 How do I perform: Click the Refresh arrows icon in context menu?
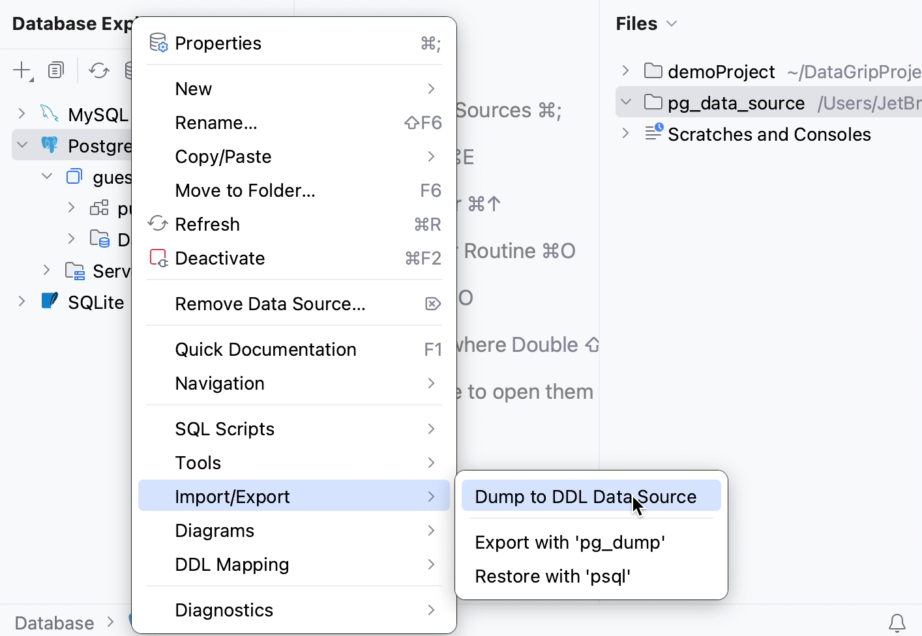pyautogui.click(x=158, y=224)
